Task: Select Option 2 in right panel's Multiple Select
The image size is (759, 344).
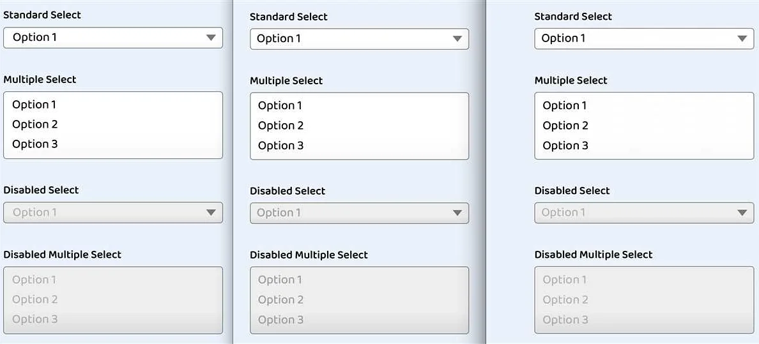Action: pyautogui.click(x=644, y=126)
